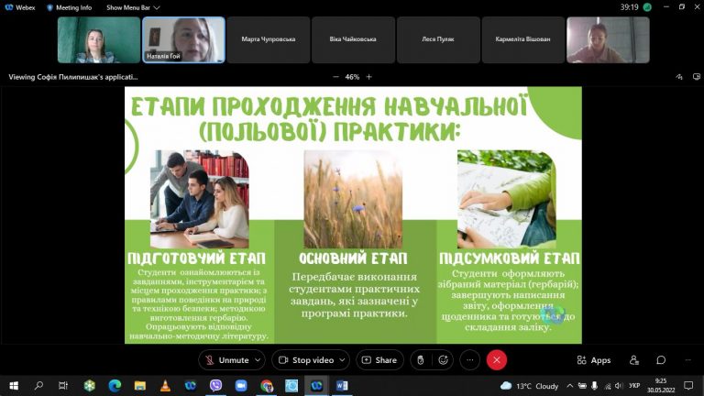Open Viber from the taskbar

click(216, 386)
